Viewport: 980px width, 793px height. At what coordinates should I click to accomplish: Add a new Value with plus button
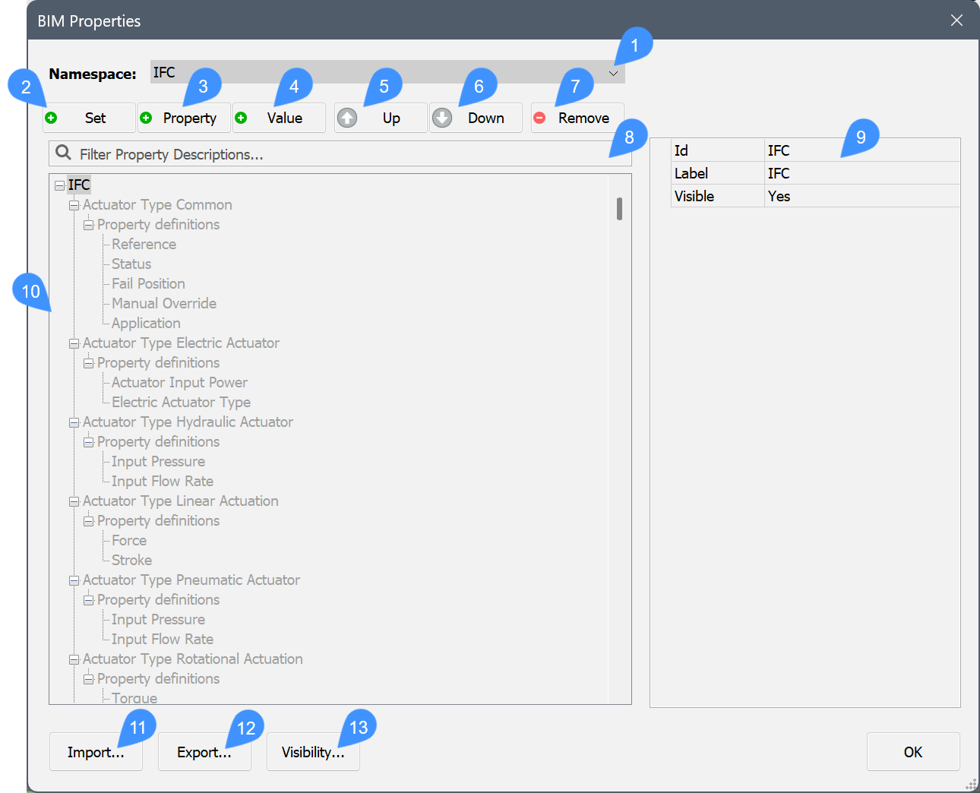(x=279, y=118)
